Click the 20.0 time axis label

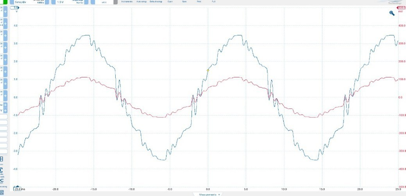[360, 189]
